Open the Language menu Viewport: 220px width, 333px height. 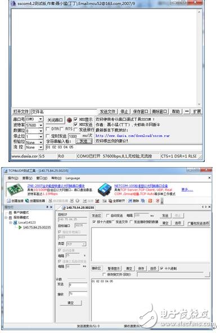(x=73, y=178)
